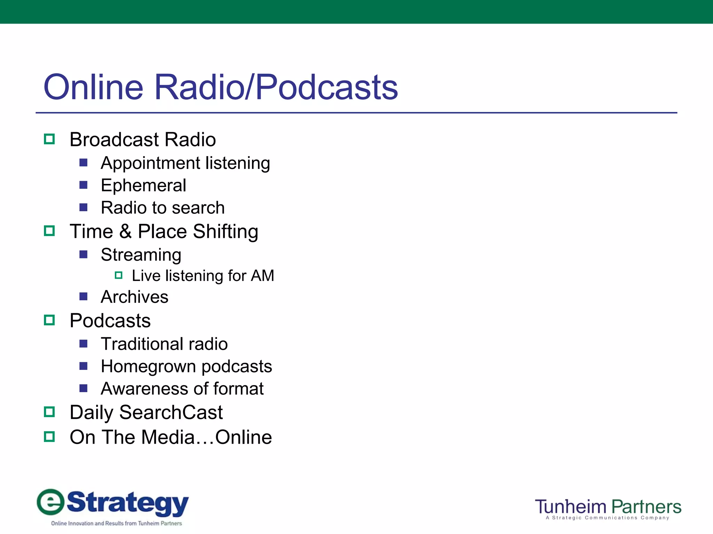The width and height of the screenshot is (713, 534).
Task: Click 'Homegrown podcasts' text
Action: point(187,367)
